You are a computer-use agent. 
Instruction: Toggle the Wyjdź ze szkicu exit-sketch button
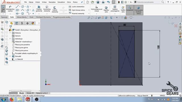coord(3,9)
